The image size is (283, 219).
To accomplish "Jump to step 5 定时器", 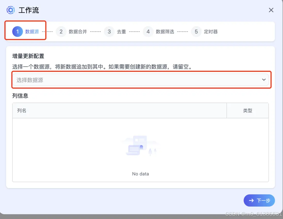I will click(204, 32).
